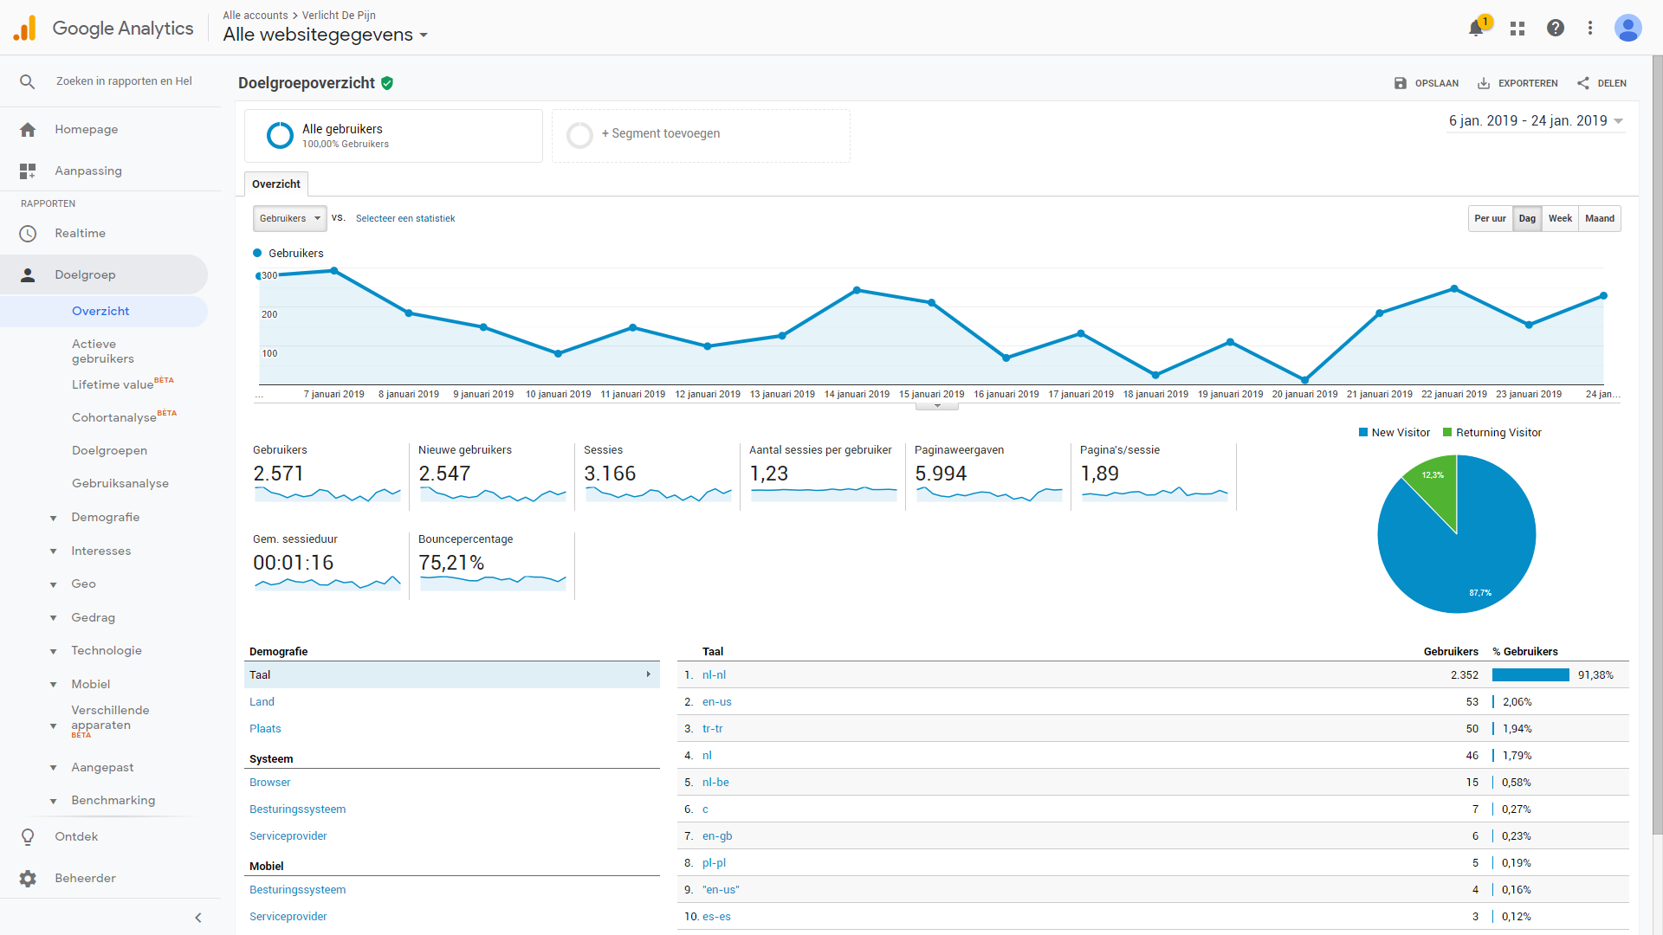Click the Opslaan save icon
The image size is (1663, 935).
[1401, 83]
